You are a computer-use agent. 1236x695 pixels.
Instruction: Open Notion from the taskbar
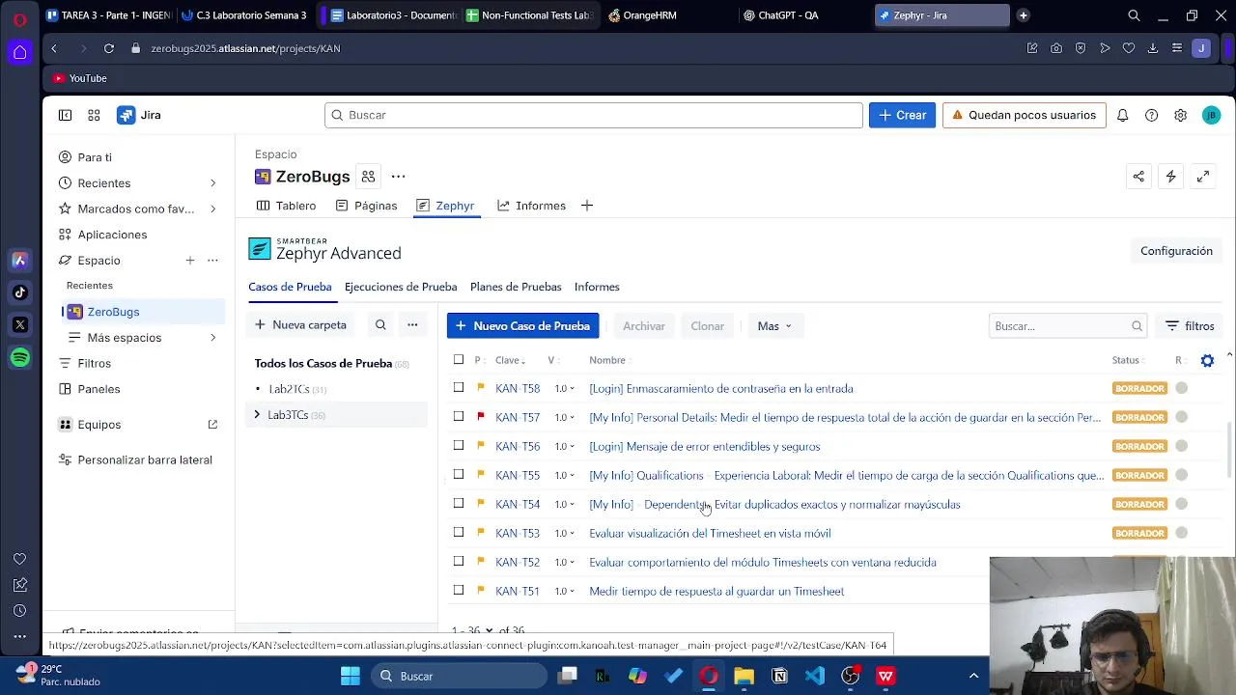[779, 676]
